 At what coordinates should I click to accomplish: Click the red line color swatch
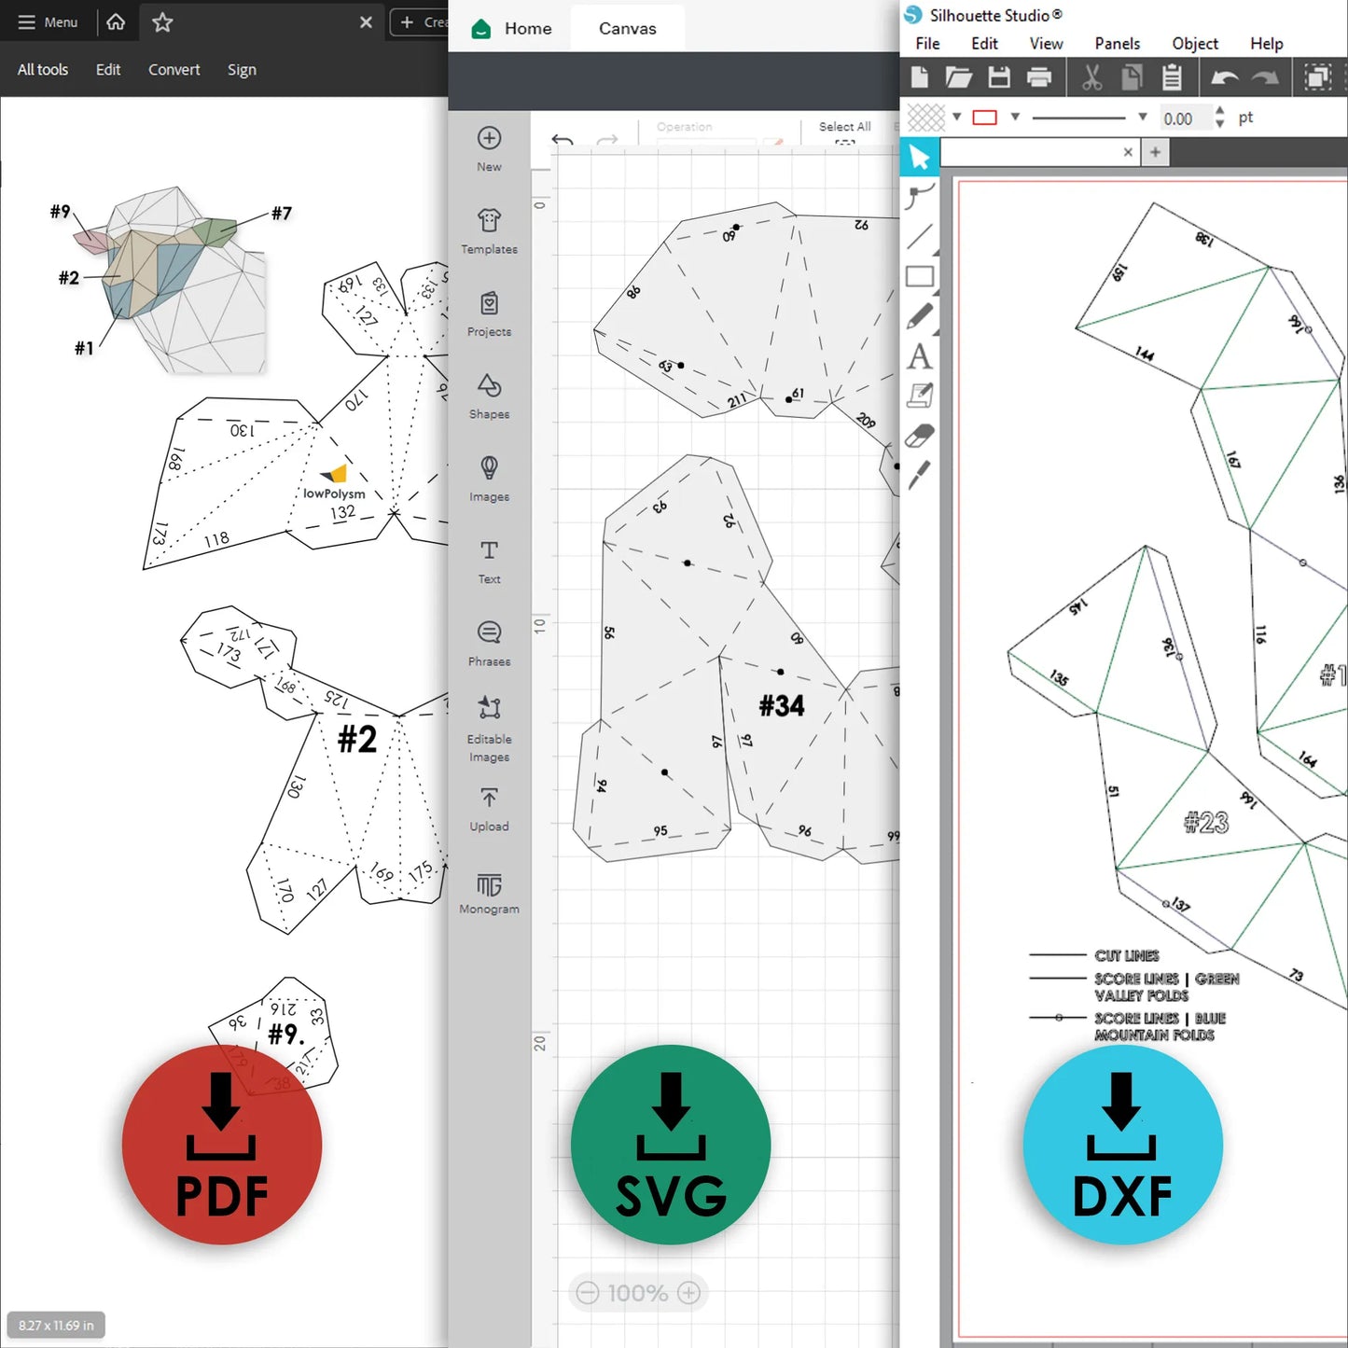985,118
